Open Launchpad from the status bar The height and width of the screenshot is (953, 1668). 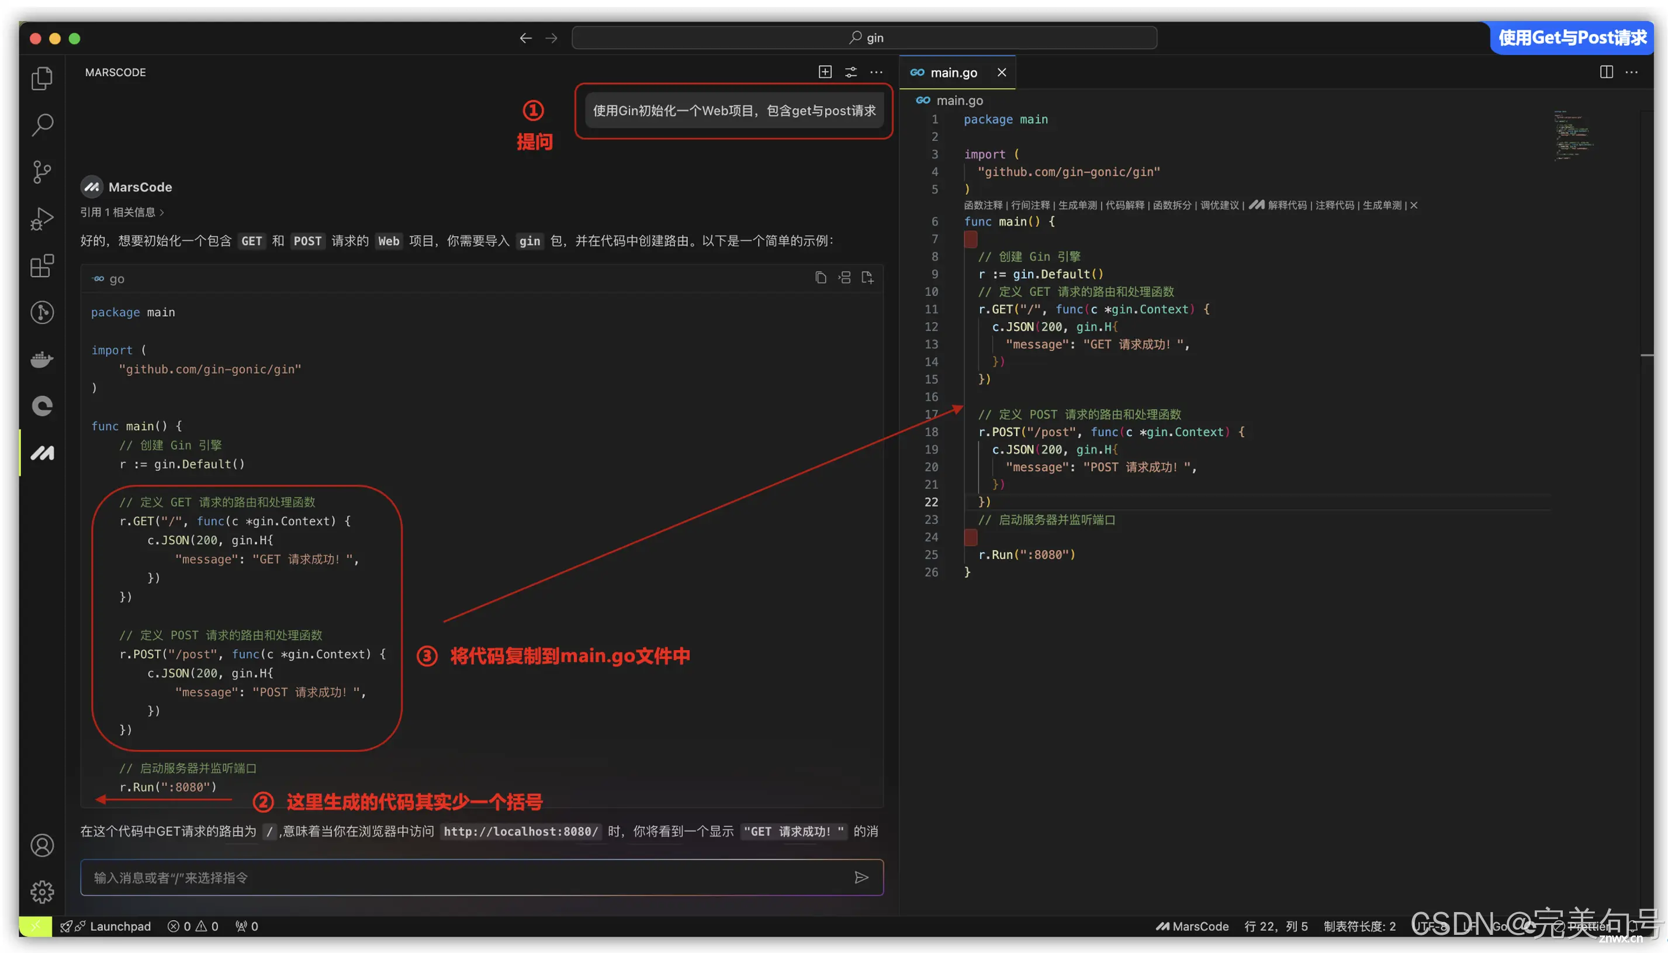click(x=106, y=926)
